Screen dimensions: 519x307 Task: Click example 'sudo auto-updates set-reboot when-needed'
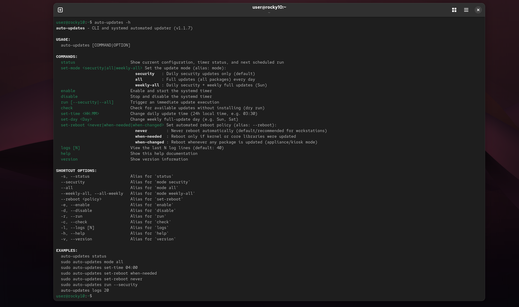click(x=109, y=273)
